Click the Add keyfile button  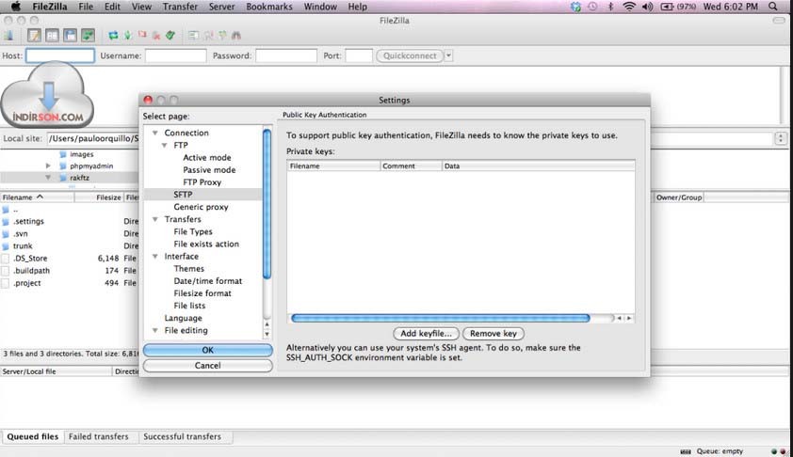click(426, 333)
